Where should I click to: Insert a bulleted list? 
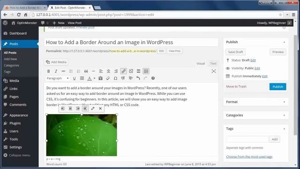tap(71, 71)
